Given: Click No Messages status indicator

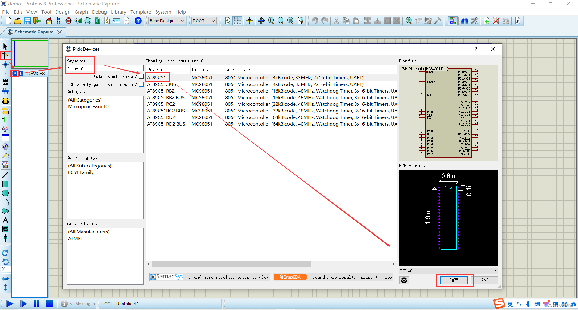Looking at the screenshot, I should coord(78,304).
